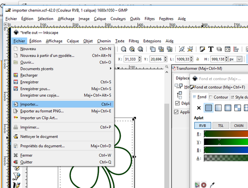The height and width of the screenshot is (188, 248).
Task: Click the ungroup objects toolbar icon
Action: pos(190,49)
